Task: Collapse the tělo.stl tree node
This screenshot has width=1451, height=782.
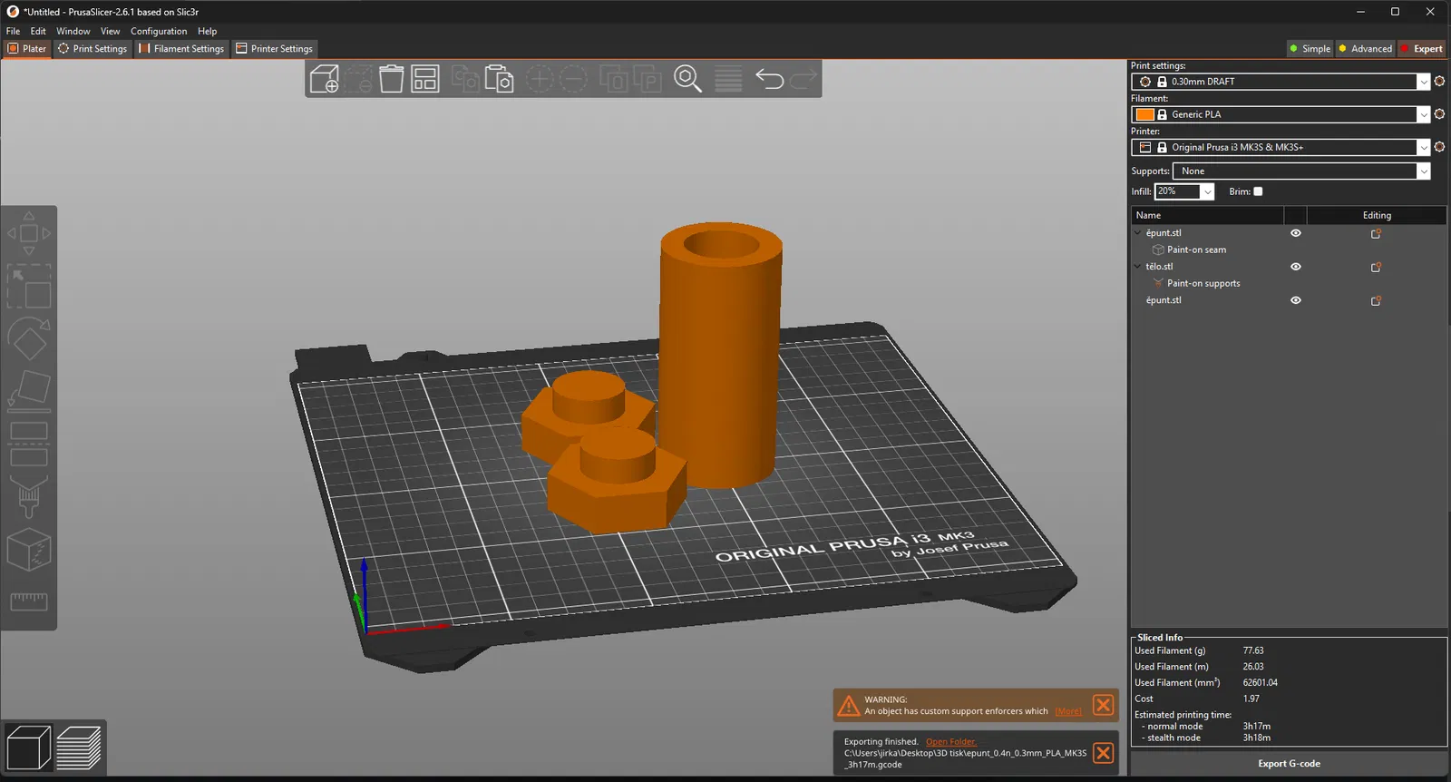Action: coord(1137,267)
